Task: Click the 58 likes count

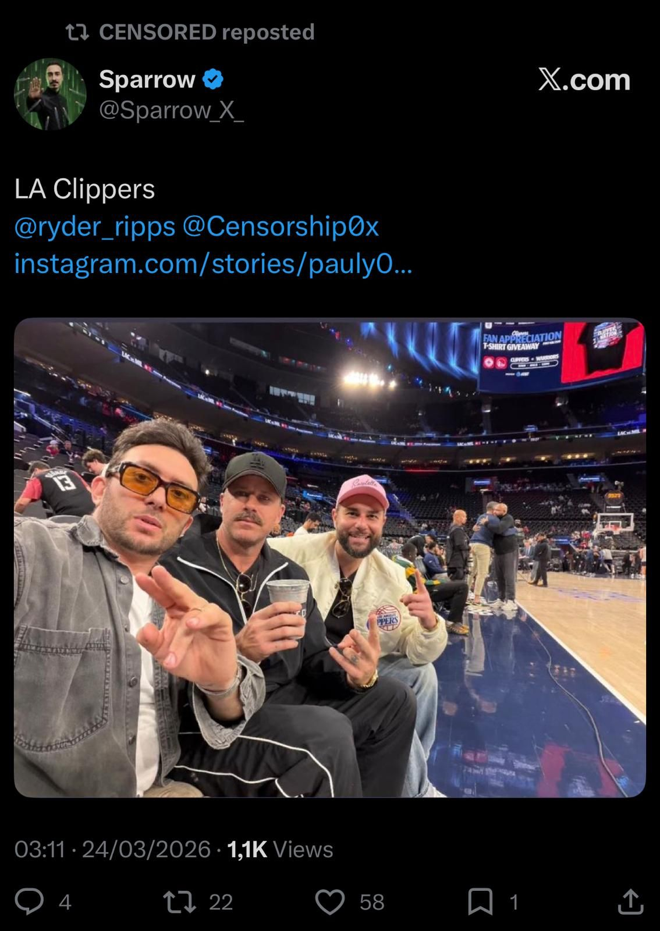Action: (372, 902)
